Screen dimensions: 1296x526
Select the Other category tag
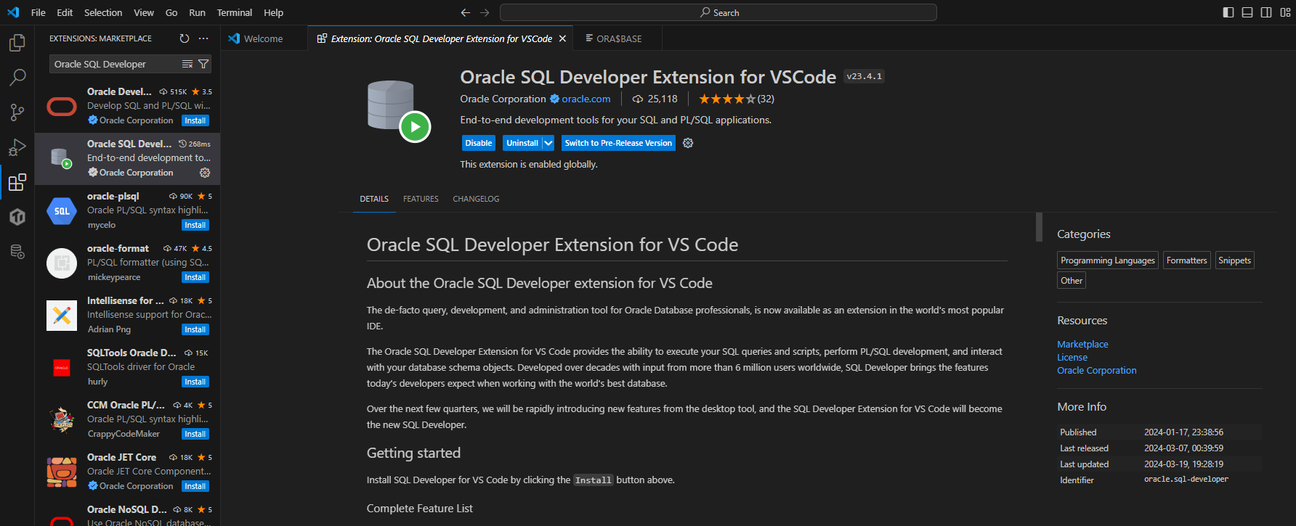click(x=1072, y=281)
